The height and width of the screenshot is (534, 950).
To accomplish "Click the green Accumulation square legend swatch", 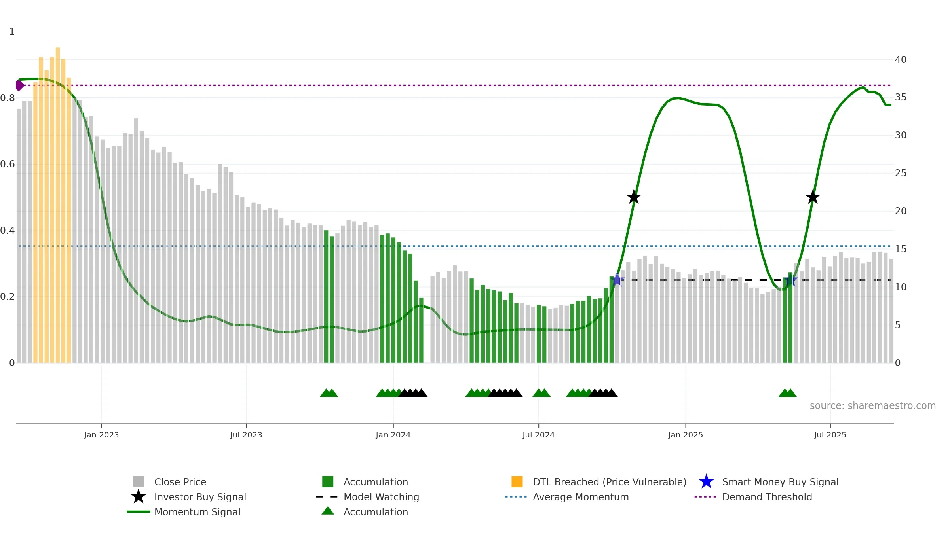I will (328, 482).
